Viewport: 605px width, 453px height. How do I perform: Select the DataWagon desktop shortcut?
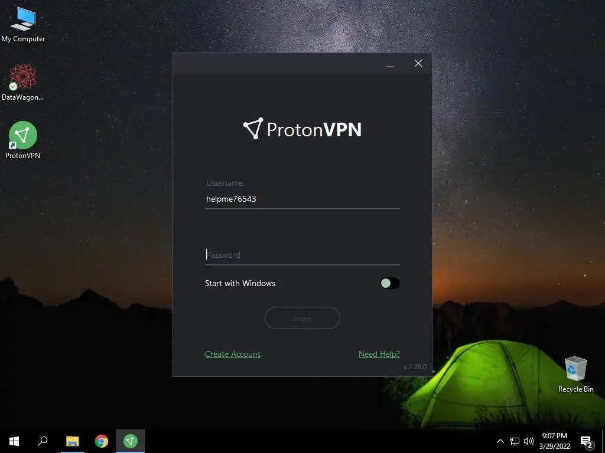[x=23, y=83]
